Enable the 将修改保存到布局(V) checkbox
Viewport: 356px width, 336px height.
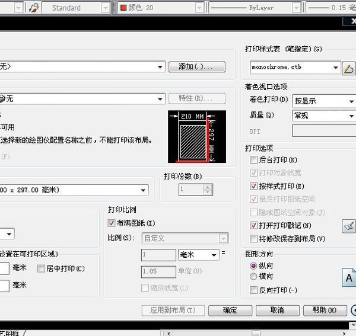253,238
